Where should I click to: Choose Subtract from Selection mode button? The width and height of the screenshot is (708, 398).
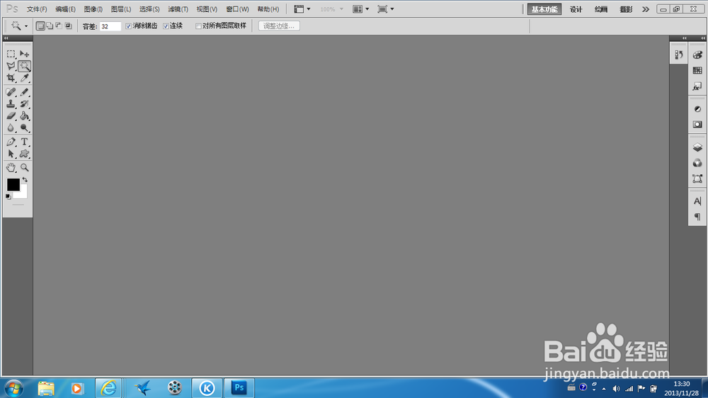(59, 26)
